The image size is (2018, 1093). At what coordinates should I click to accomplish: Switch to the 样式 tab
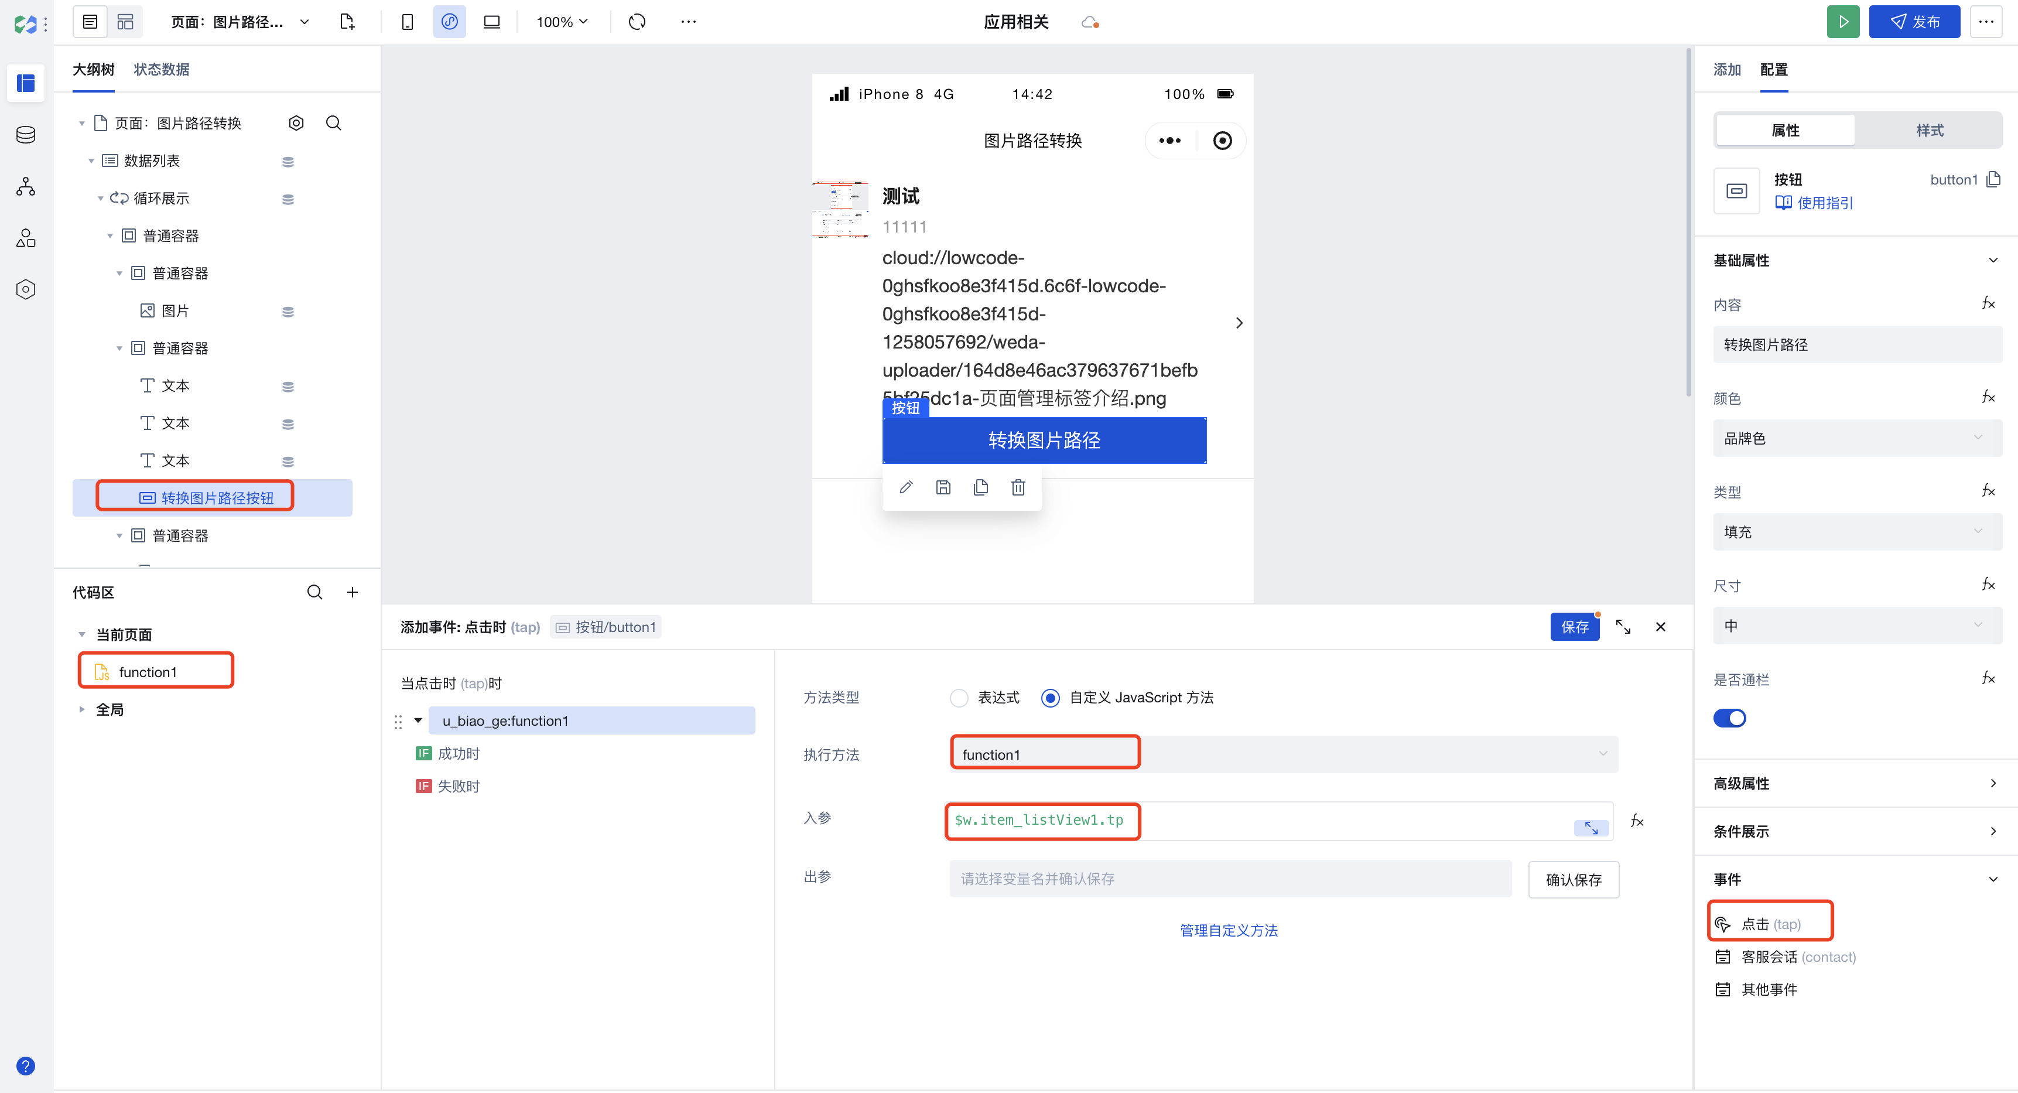[x=1930, y=130]
